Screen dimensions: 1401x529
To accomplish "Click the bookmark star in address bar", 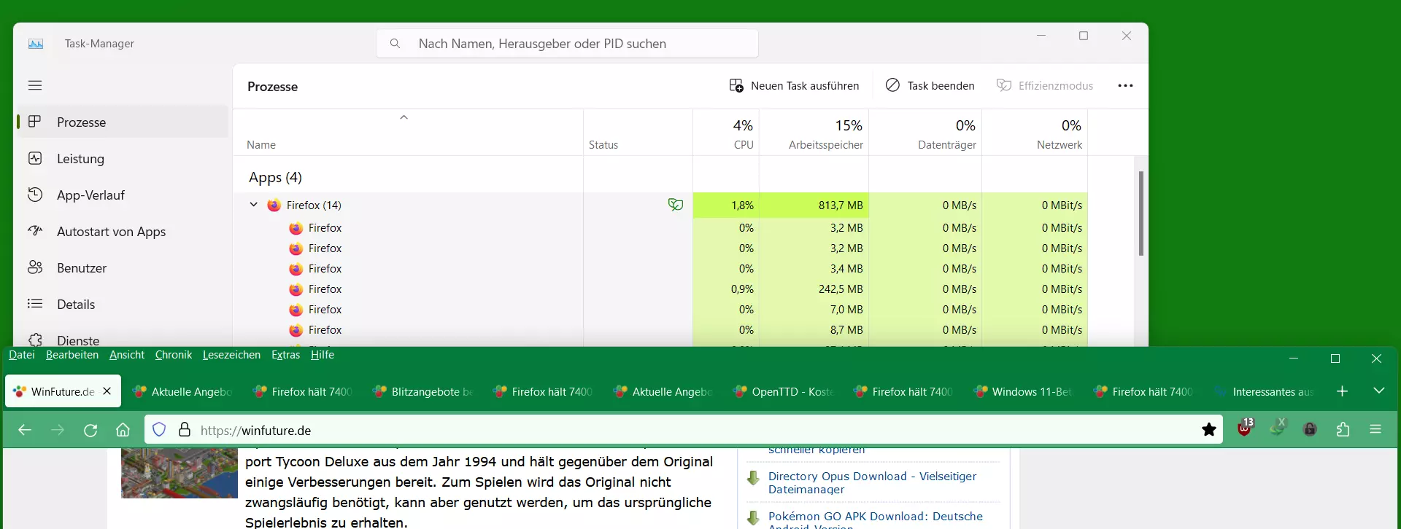I will [1209, 430].
